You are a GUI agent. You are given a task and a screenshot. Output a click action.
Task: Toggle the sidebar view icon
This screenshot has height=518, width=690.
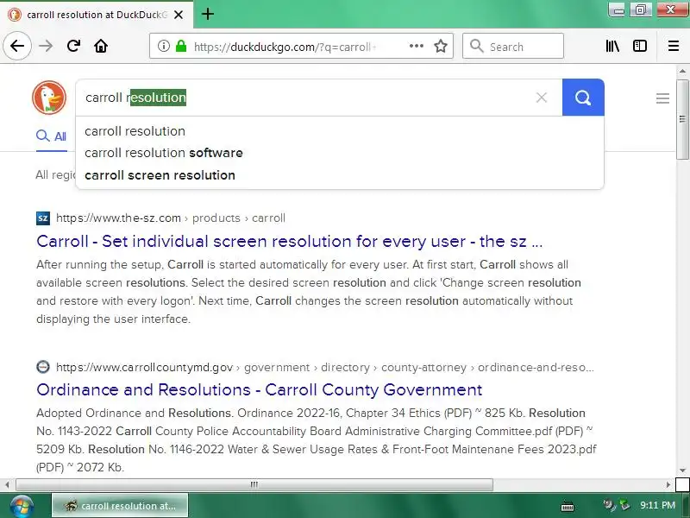[x=640, y=46]
